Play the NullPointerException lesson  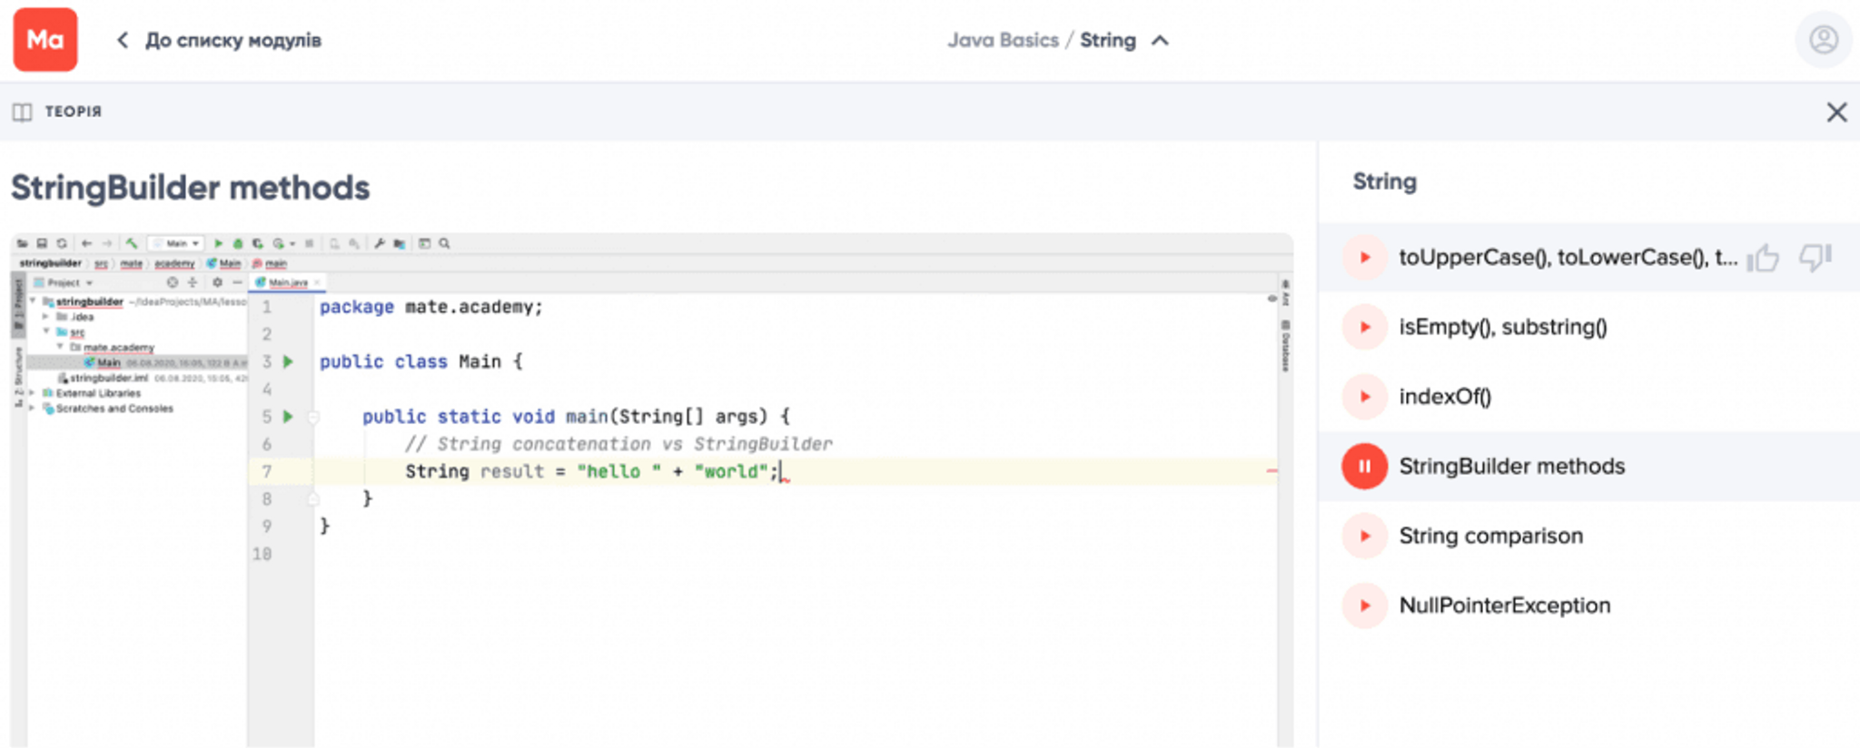(x=1364, y=605)
